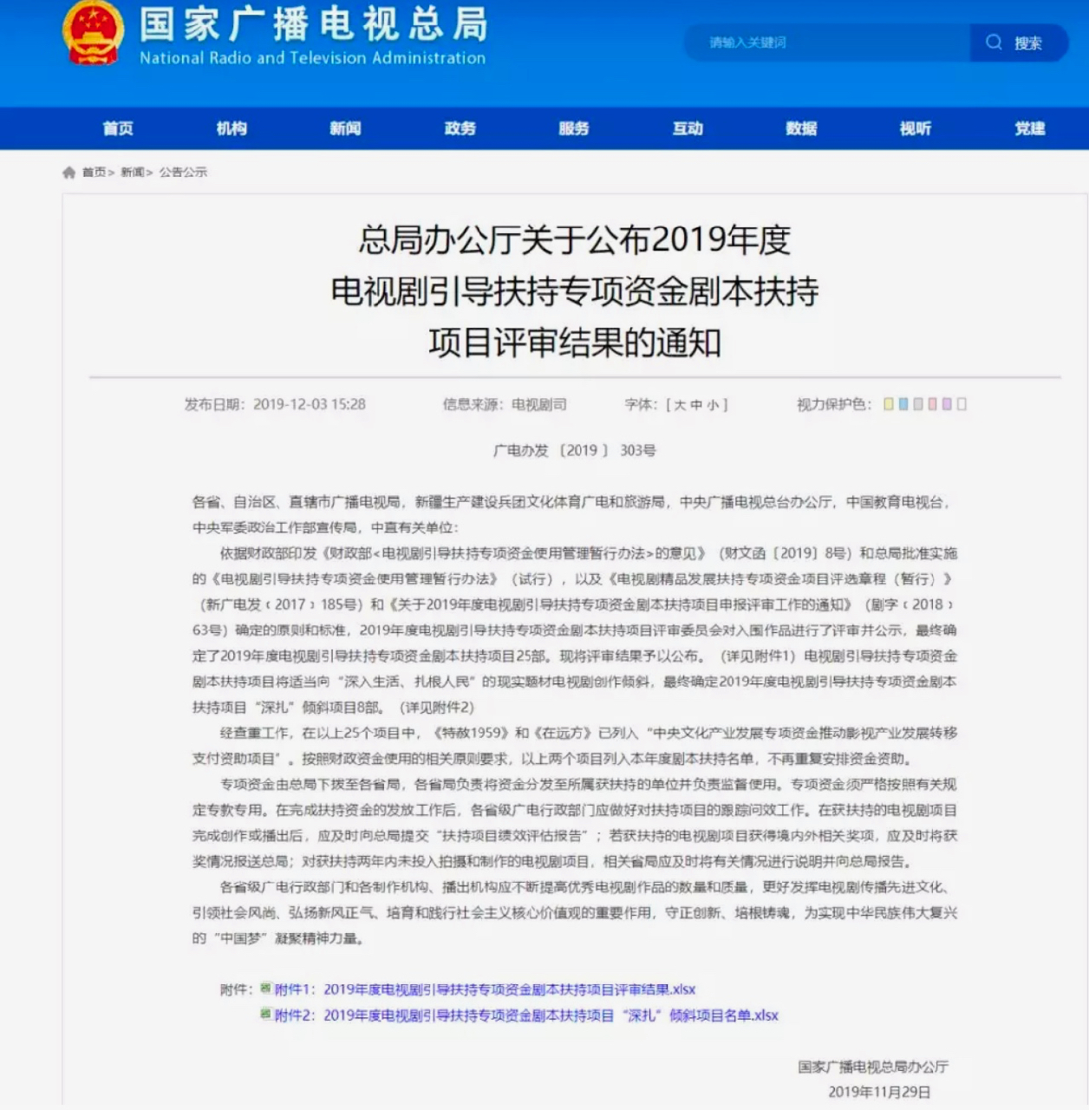Click the article headline 总局办公厅关于公布2019年度

pyautogui.click(x=575, y=239)
